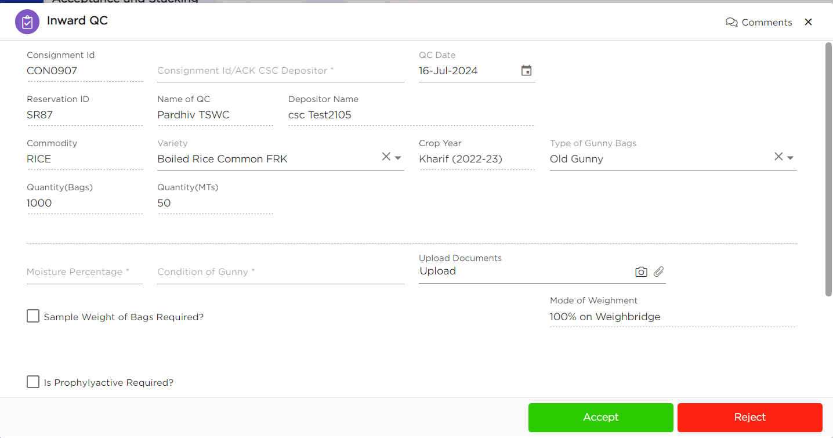
Task: Click the Inward QC clipboard icon
Action: pyautogui.click(x=27, y=22)
